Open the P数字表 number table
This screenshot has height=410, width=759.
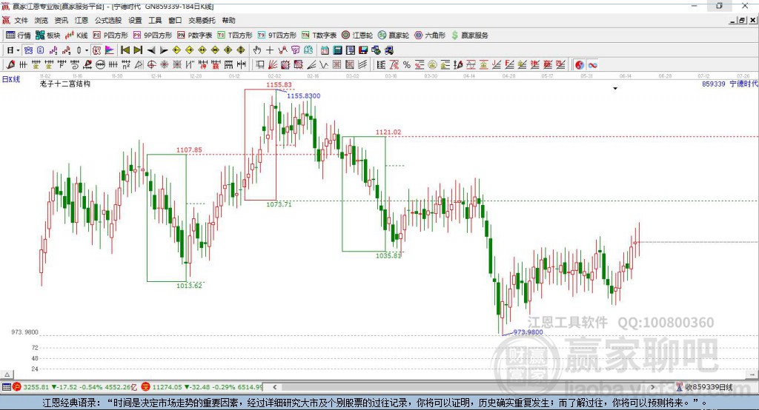(195, 36)
